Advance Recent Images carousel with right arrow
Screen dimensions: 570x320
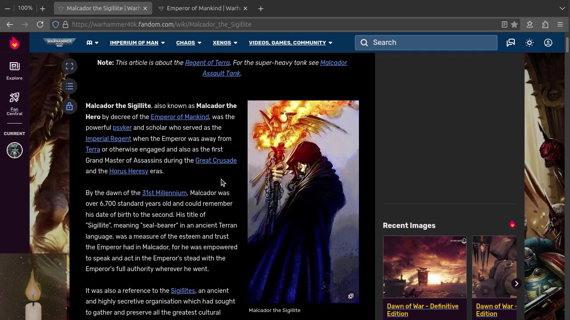[516, 284]
